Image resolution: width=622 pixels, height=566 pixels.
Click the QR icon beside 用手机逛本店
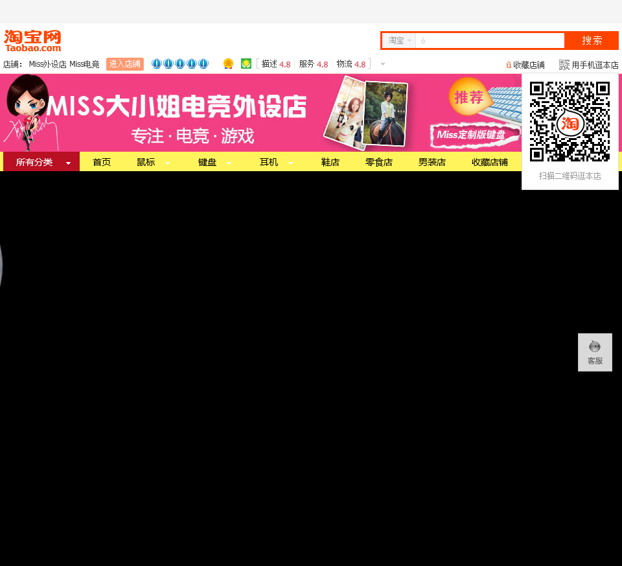[564, 65]
